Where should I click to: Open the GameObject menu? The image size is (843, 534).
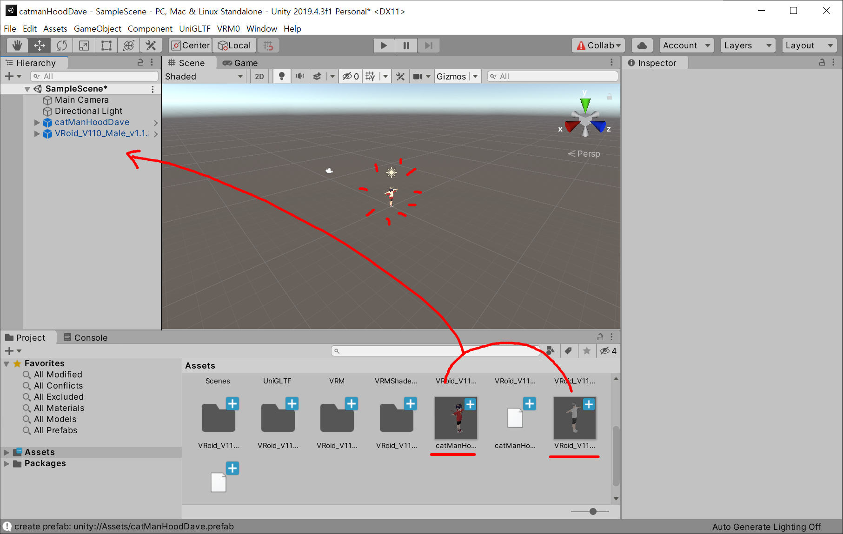click(97, 28)
